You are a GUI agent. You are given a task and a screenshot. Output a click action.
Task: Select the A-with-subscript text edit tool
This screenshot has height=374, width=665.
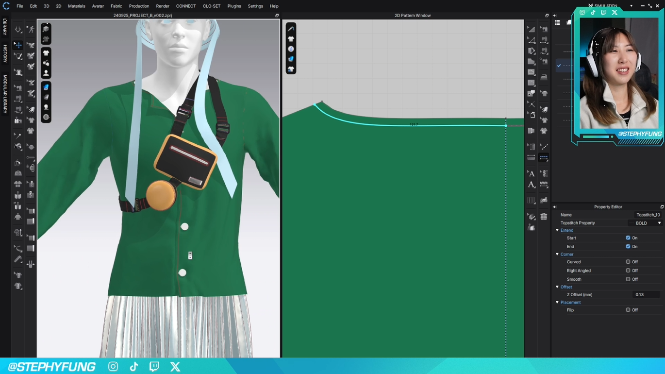point(532,185)
